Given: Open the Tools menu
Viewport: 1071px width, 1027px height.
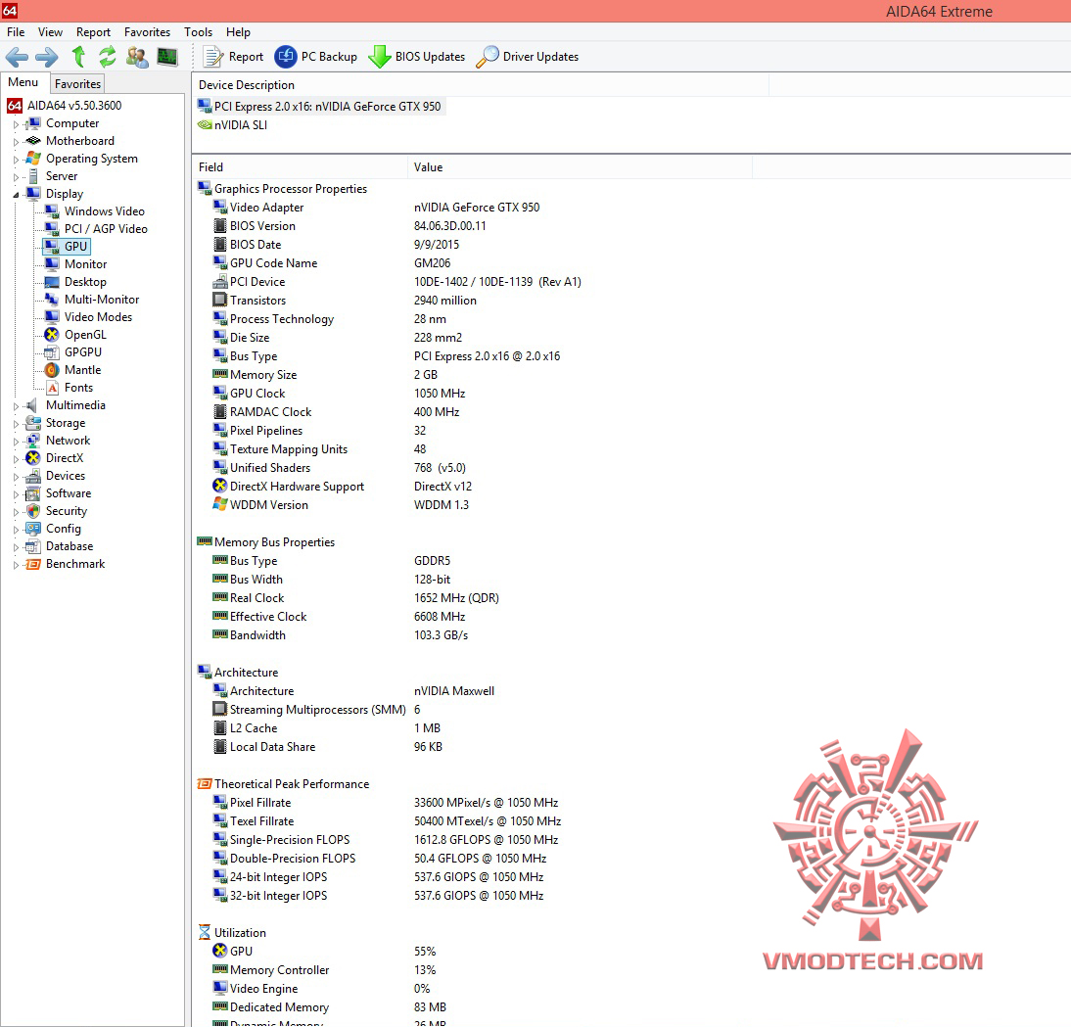Looking at the screenshot, I should point(198,32).
